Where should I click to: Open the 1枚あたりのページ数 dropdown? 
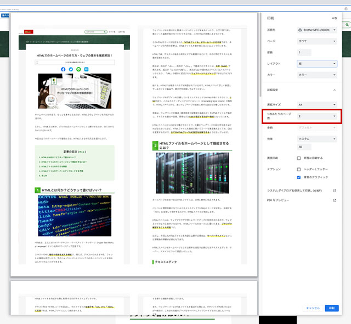click(317, 116)
